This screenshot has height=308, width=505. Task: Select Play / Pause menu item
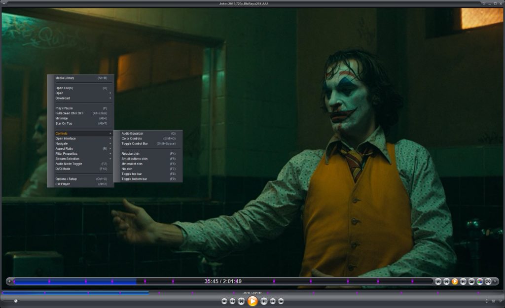(81, 108)
